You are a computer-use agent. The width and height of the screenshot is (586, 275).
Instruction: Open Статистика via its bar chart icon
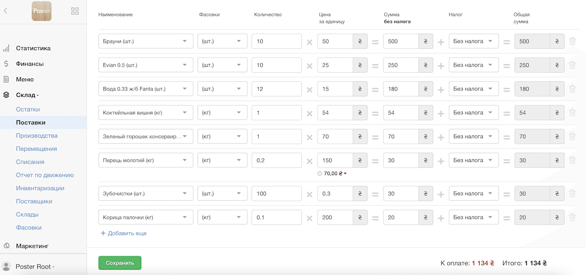click(6, 48)
